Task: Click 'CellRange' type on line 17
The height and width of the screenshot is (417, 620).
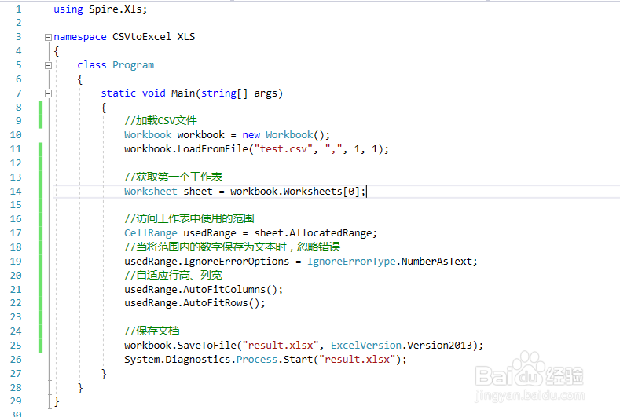Action: point(151,233)
